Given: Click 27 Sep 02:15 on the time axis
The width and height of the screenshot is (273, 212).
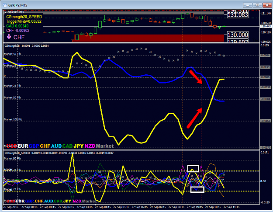Looking at the screenshot, I should coord(66,207).
